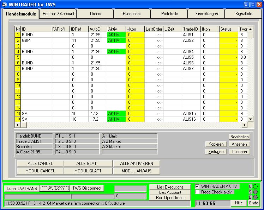The image size is (264, 210).
Task: Click table scroll down arrow
Action: 250,119
